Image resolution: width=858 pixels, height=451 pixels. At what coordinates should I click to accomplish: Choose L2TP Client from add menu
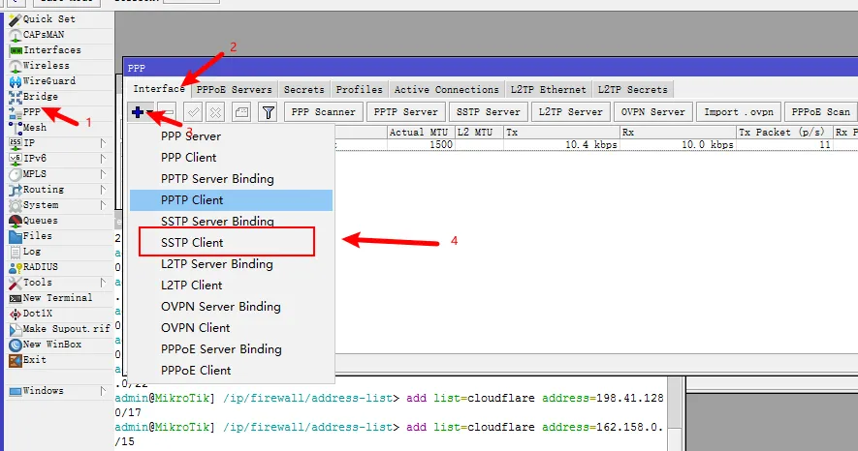pos(231,286)
